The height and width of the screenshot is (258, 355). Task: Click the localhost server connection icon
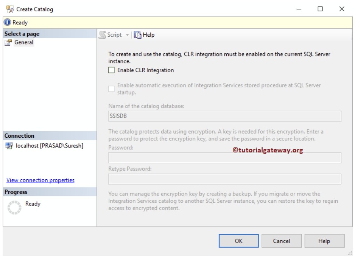pyautogui.click(x=9, y=146)
